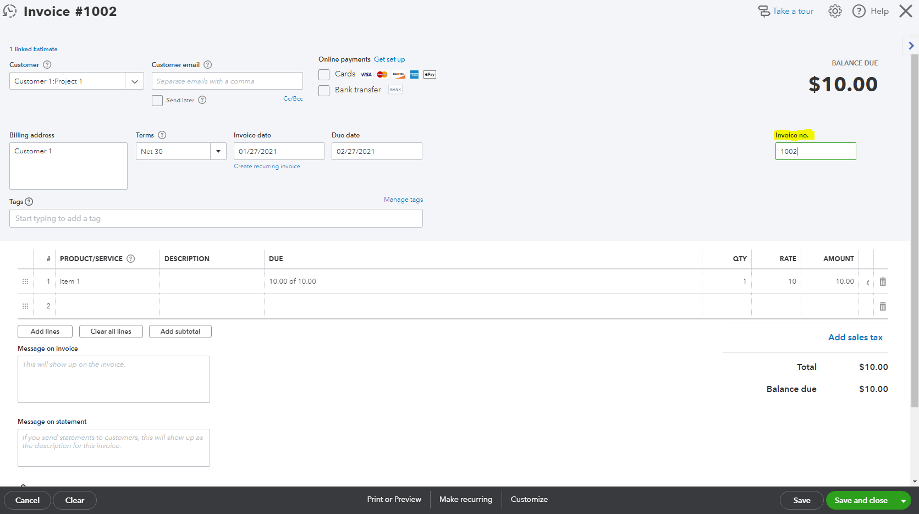Open the Customer 1:Project 1 dropdown
Viewport: 919px width, 514px height.
134,81
